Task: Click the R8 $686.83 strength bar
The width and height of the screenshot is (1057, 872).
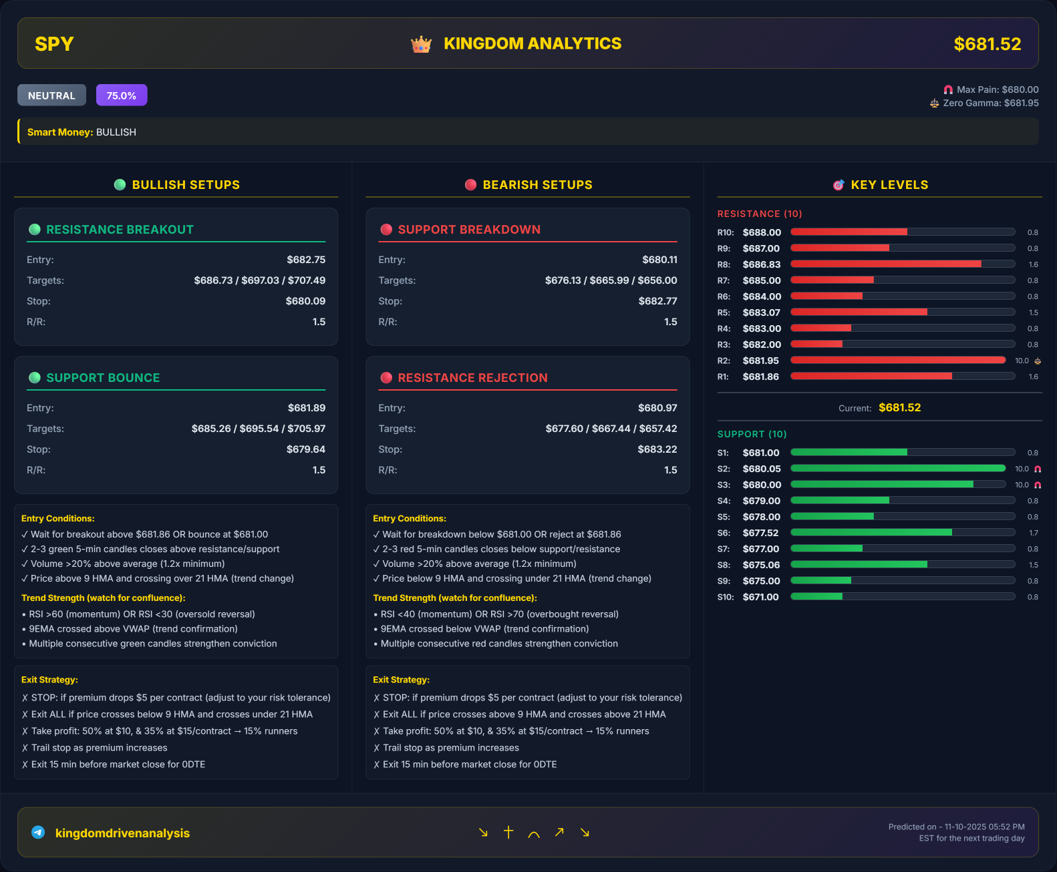Action: 903,264
